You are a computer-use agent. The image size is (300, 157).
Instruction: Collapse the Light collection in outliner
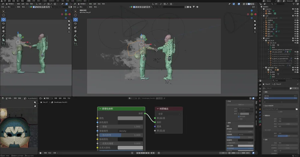[x=262, y=16]
